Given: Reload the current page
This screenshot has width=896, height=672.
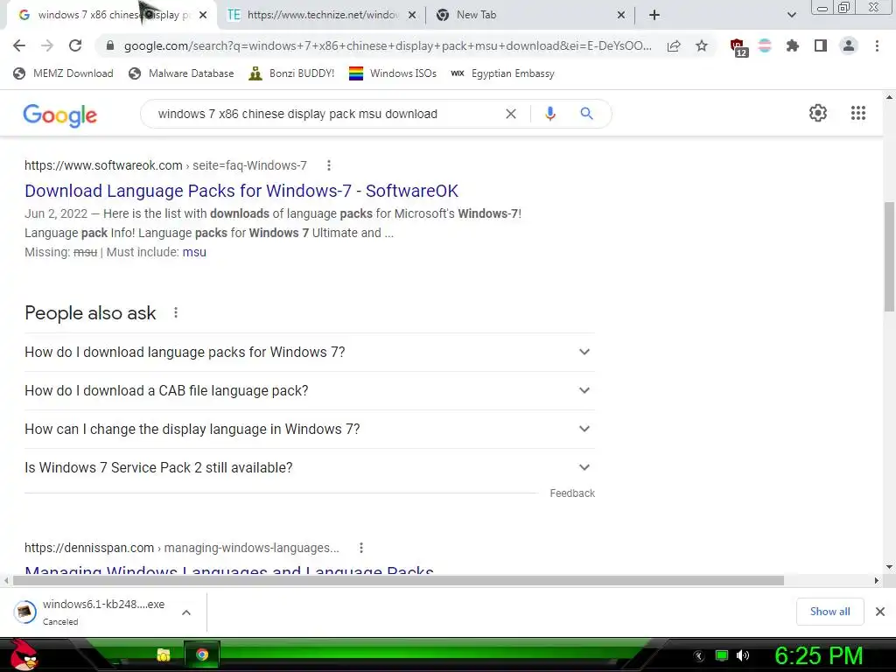Looking at the screenshot, I should (x=75, y=45).
